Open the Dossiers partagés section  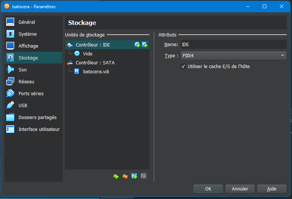click(x=33, y=118)
